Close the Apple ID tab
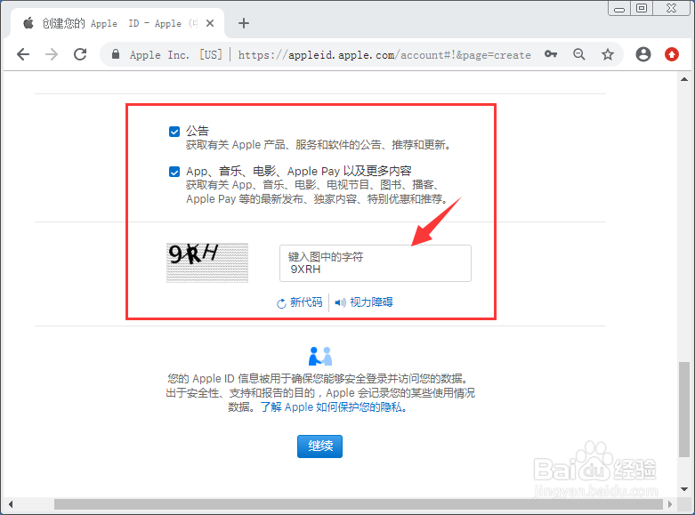Image resolution: width=695 pixels, height=515 pixels. click(210, 23)
